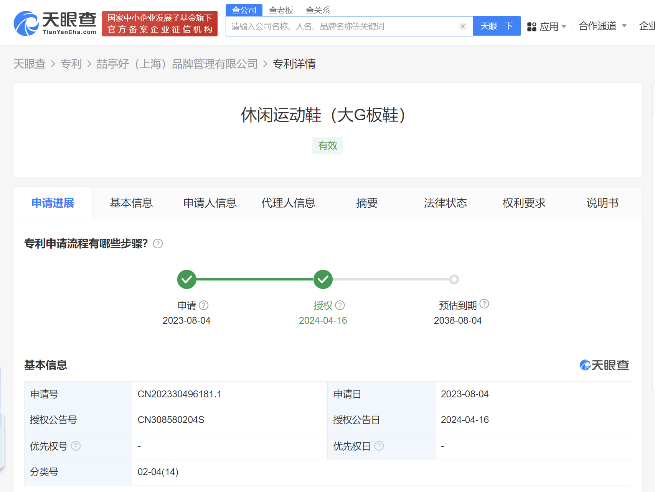Image resolution: width=655 pixels, height=492 pixels.
Task: Click the green 授权 checkmark step marker
Action: (323, 279)
